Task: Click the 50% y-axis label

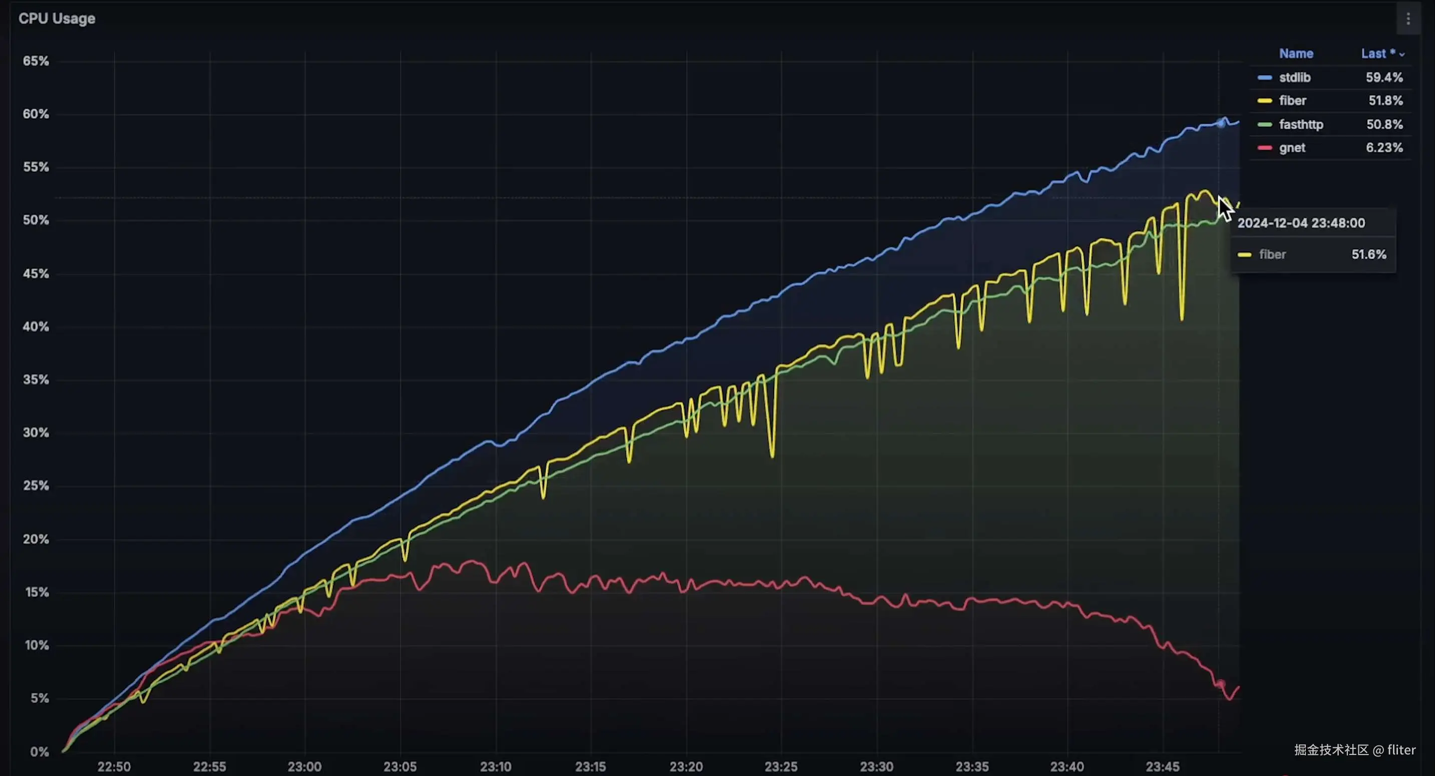Action: 36,220
